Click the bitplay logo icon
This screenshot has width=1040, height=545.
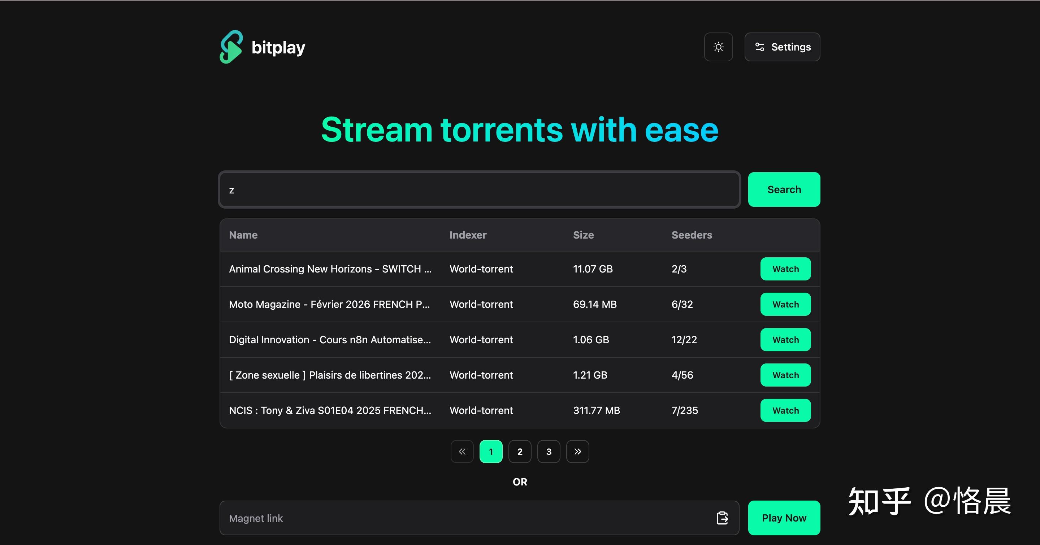231,47
